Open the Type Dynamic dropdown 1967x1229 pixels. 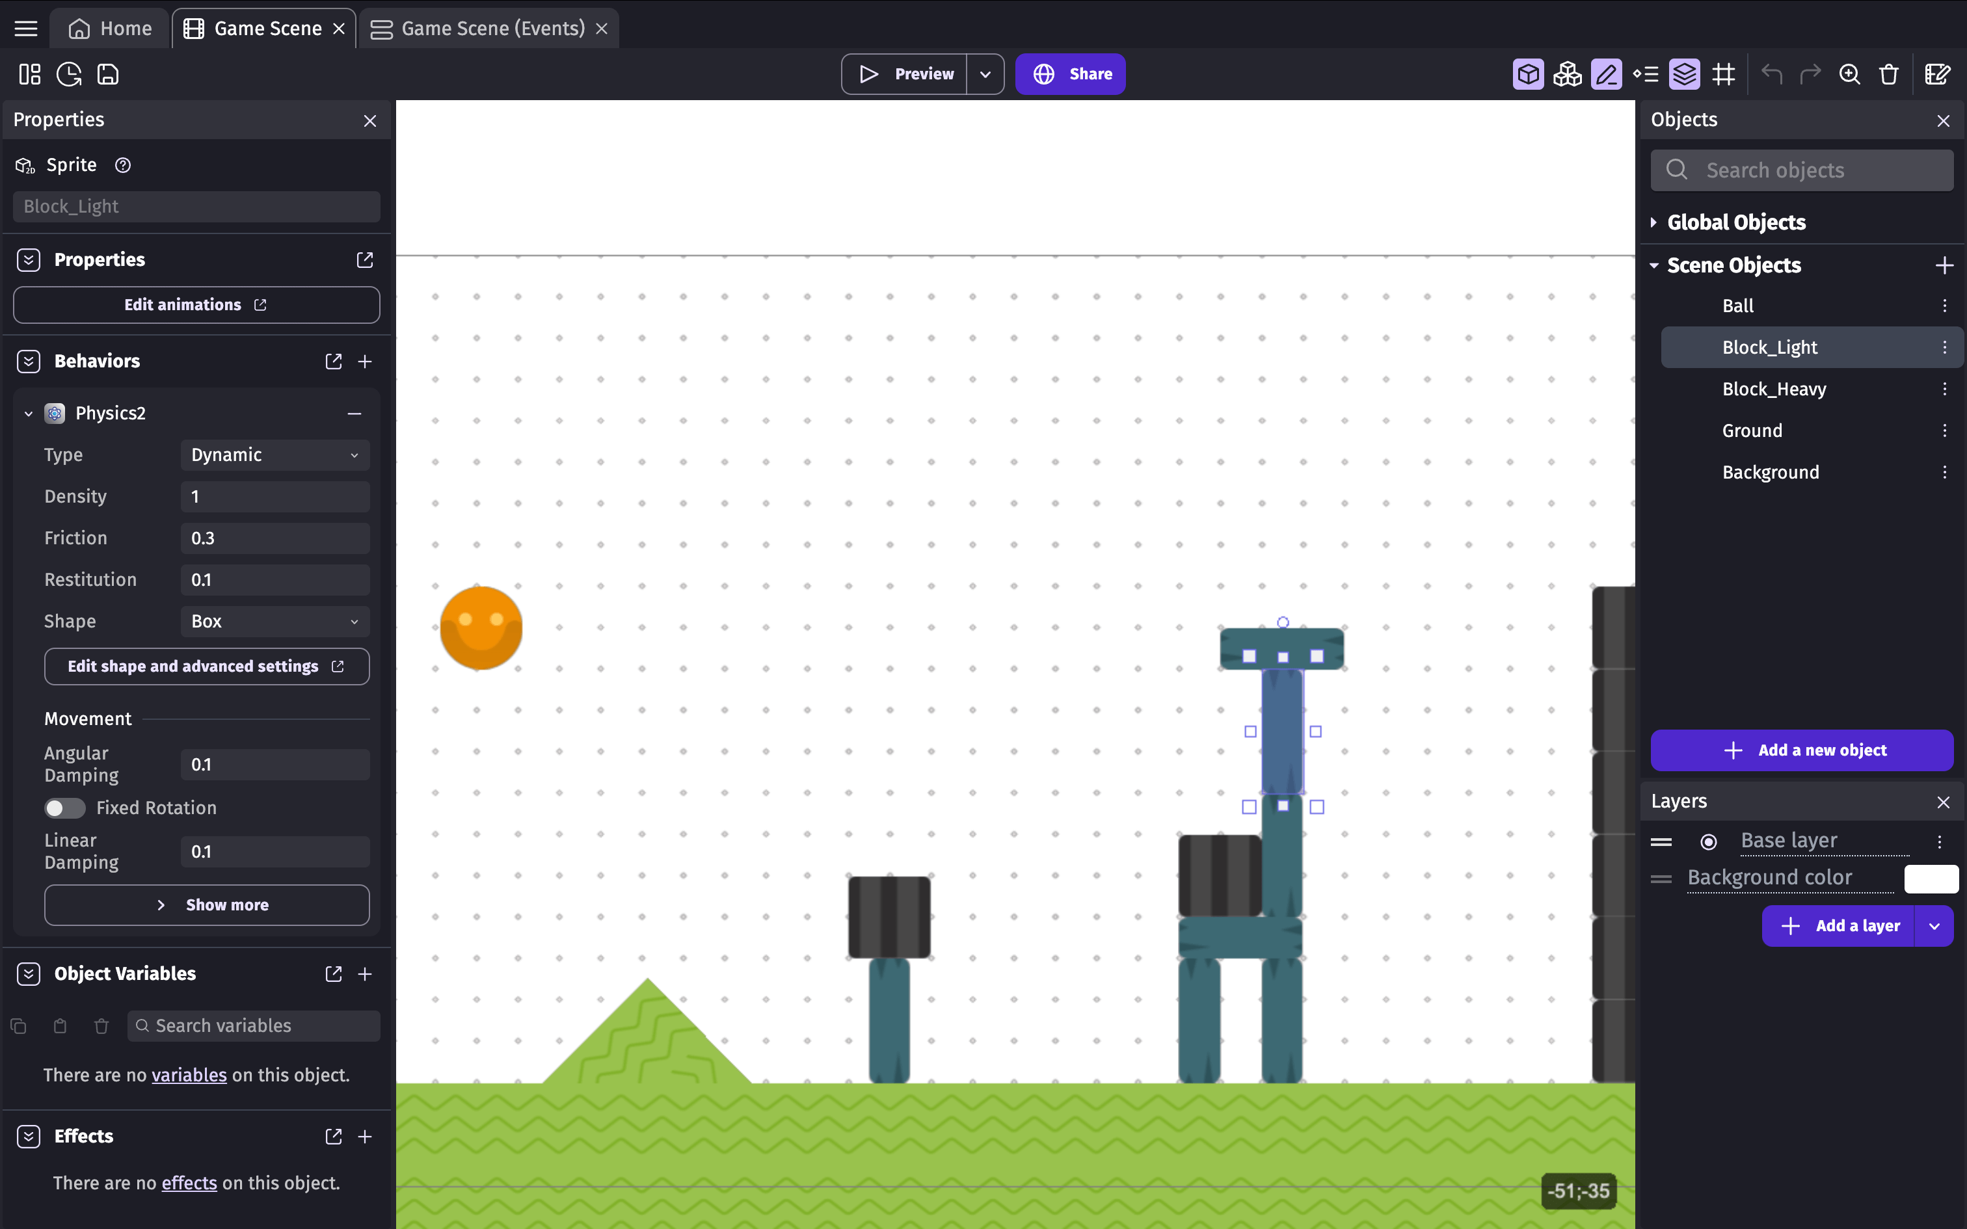point(274,455)
